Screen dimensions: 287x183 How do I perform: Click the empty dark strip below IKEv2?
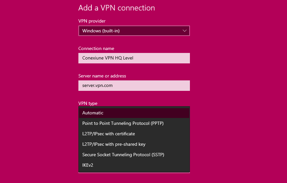(134, 171)
